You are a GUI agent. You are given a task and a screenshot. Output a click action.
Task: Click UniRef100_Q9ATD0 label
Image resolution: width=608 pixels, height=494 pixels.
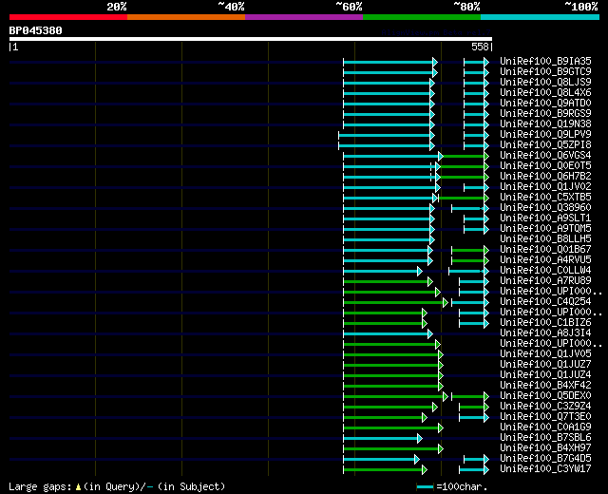[x=545, y=104]
